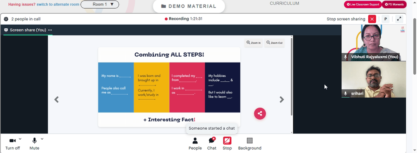Viewport: 417px width, 153px height.
Task: Go to previous slide arrow
Action: point(56,100)
